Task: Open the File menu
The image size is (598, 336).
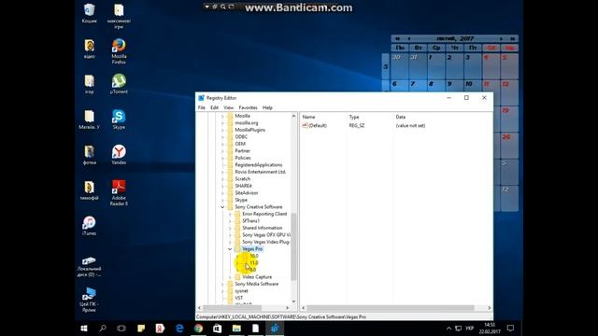Action: tap(202, 108)
